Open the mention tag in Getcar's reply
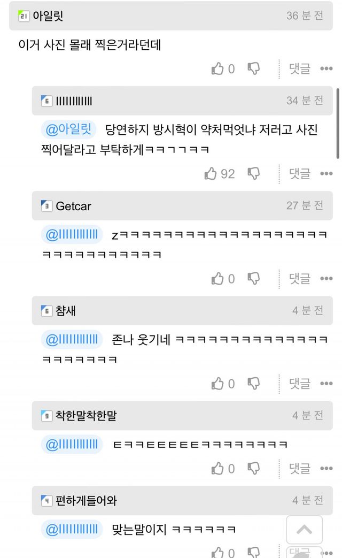The height and width of the screenshot is (558, 342). [72, 234]
